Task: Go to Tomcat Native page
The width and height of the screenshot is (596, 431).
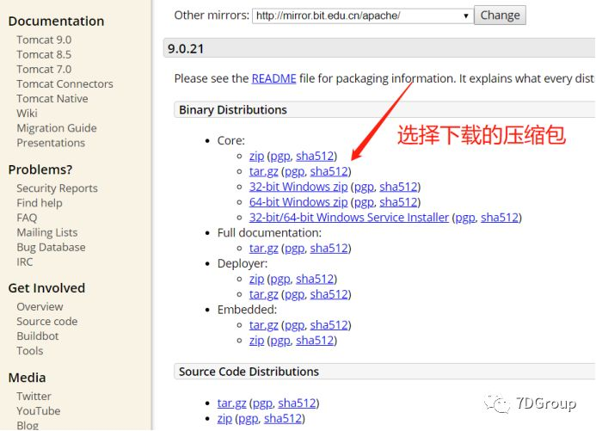Action: point(52,99)
